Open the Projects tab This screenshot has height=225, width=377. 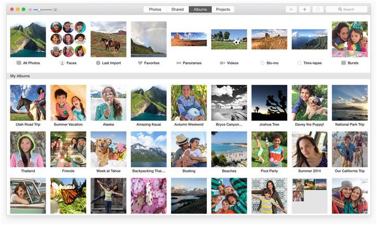[223, 9]
